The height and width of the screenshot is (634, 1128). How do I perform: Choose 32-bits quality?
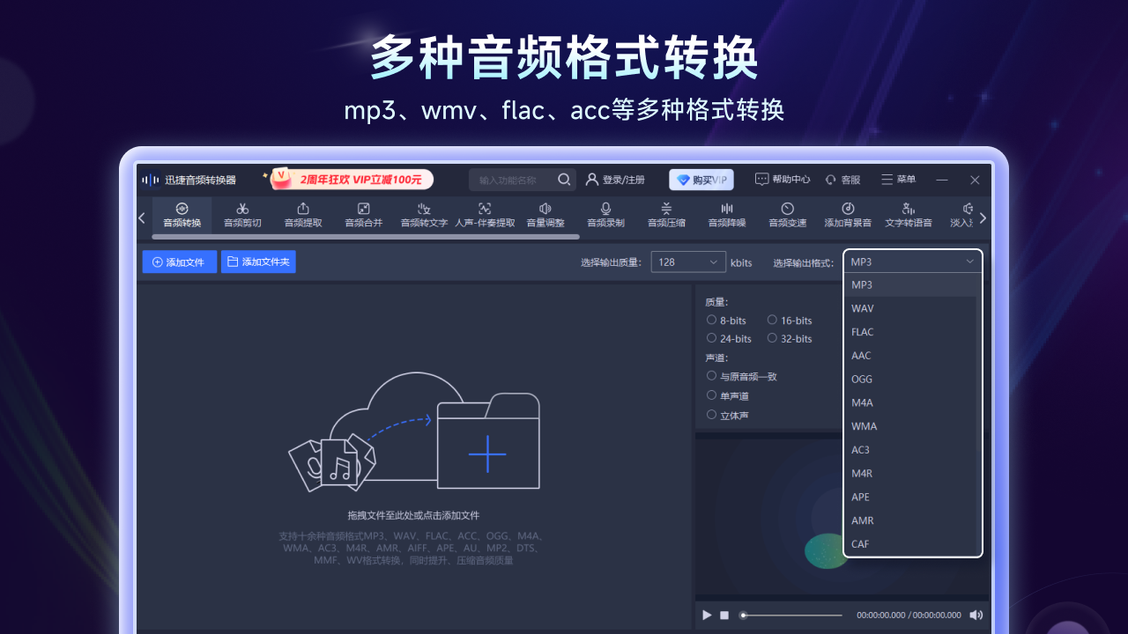790,338
